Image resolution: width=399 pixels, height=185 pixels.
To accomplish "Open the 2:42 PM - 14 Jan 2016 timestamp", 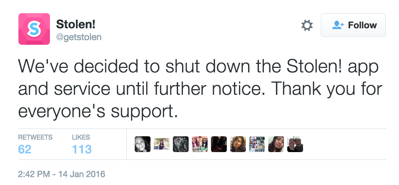I will coord(61,173).
